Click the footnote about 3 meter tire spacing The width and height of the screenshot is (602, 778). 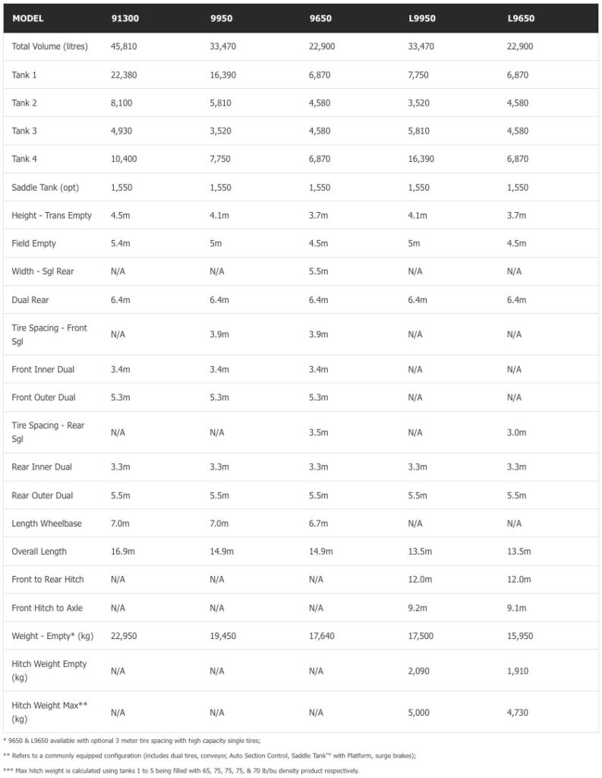pos(132,740)
